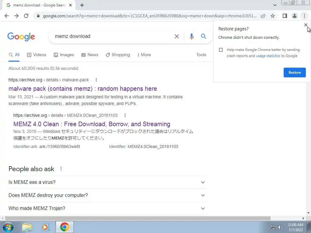The width and height of the screenshot is (311, 233).
Task: Switch to the News tab
Action: coord(90,55)
